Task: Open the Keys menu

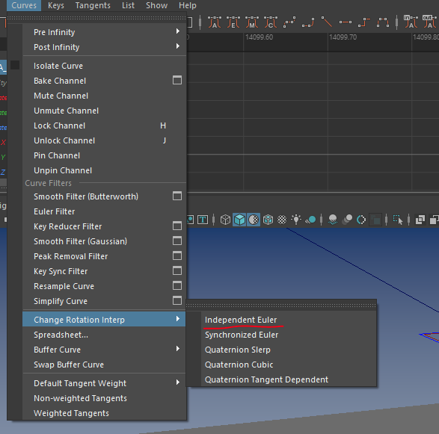Action: (x=55, y=5)
